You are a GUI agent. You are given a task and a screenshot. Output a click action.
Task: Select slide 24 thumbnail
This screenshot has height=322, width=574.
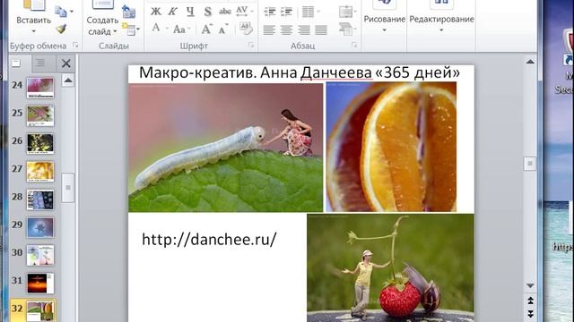(x=40, y=88)
